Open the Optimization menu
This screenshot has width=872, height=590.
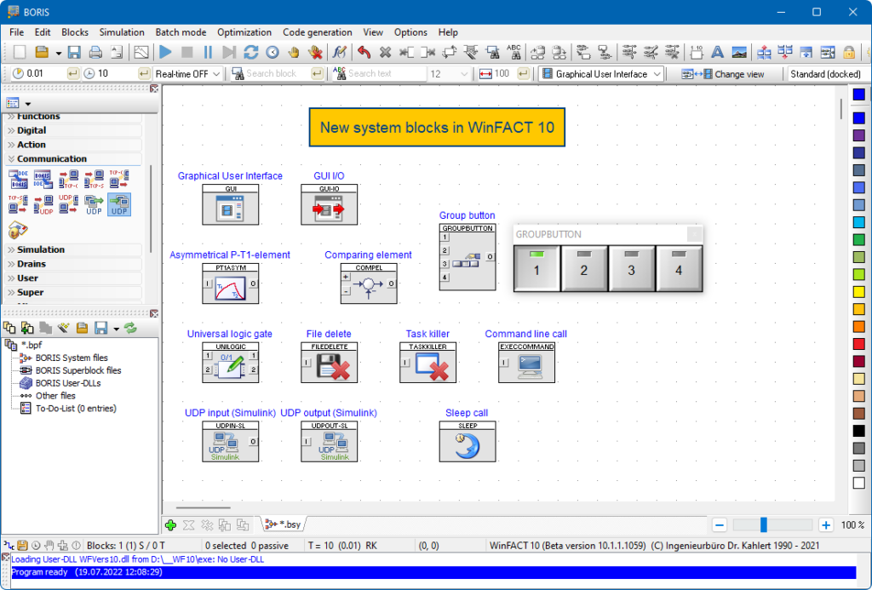click(x=244, y=32)
